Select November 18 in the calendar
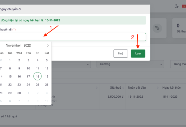Image resolution: width=186 pixels, height=127 pixels. (x=37, y=76)
